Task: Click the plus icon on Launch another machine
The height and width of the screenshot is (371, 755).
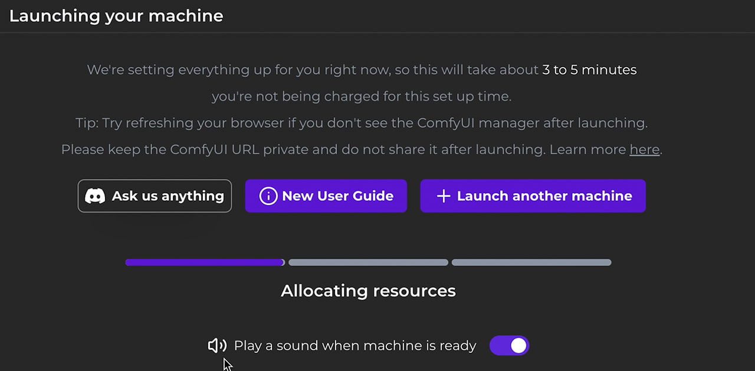Action: (443, 196)
